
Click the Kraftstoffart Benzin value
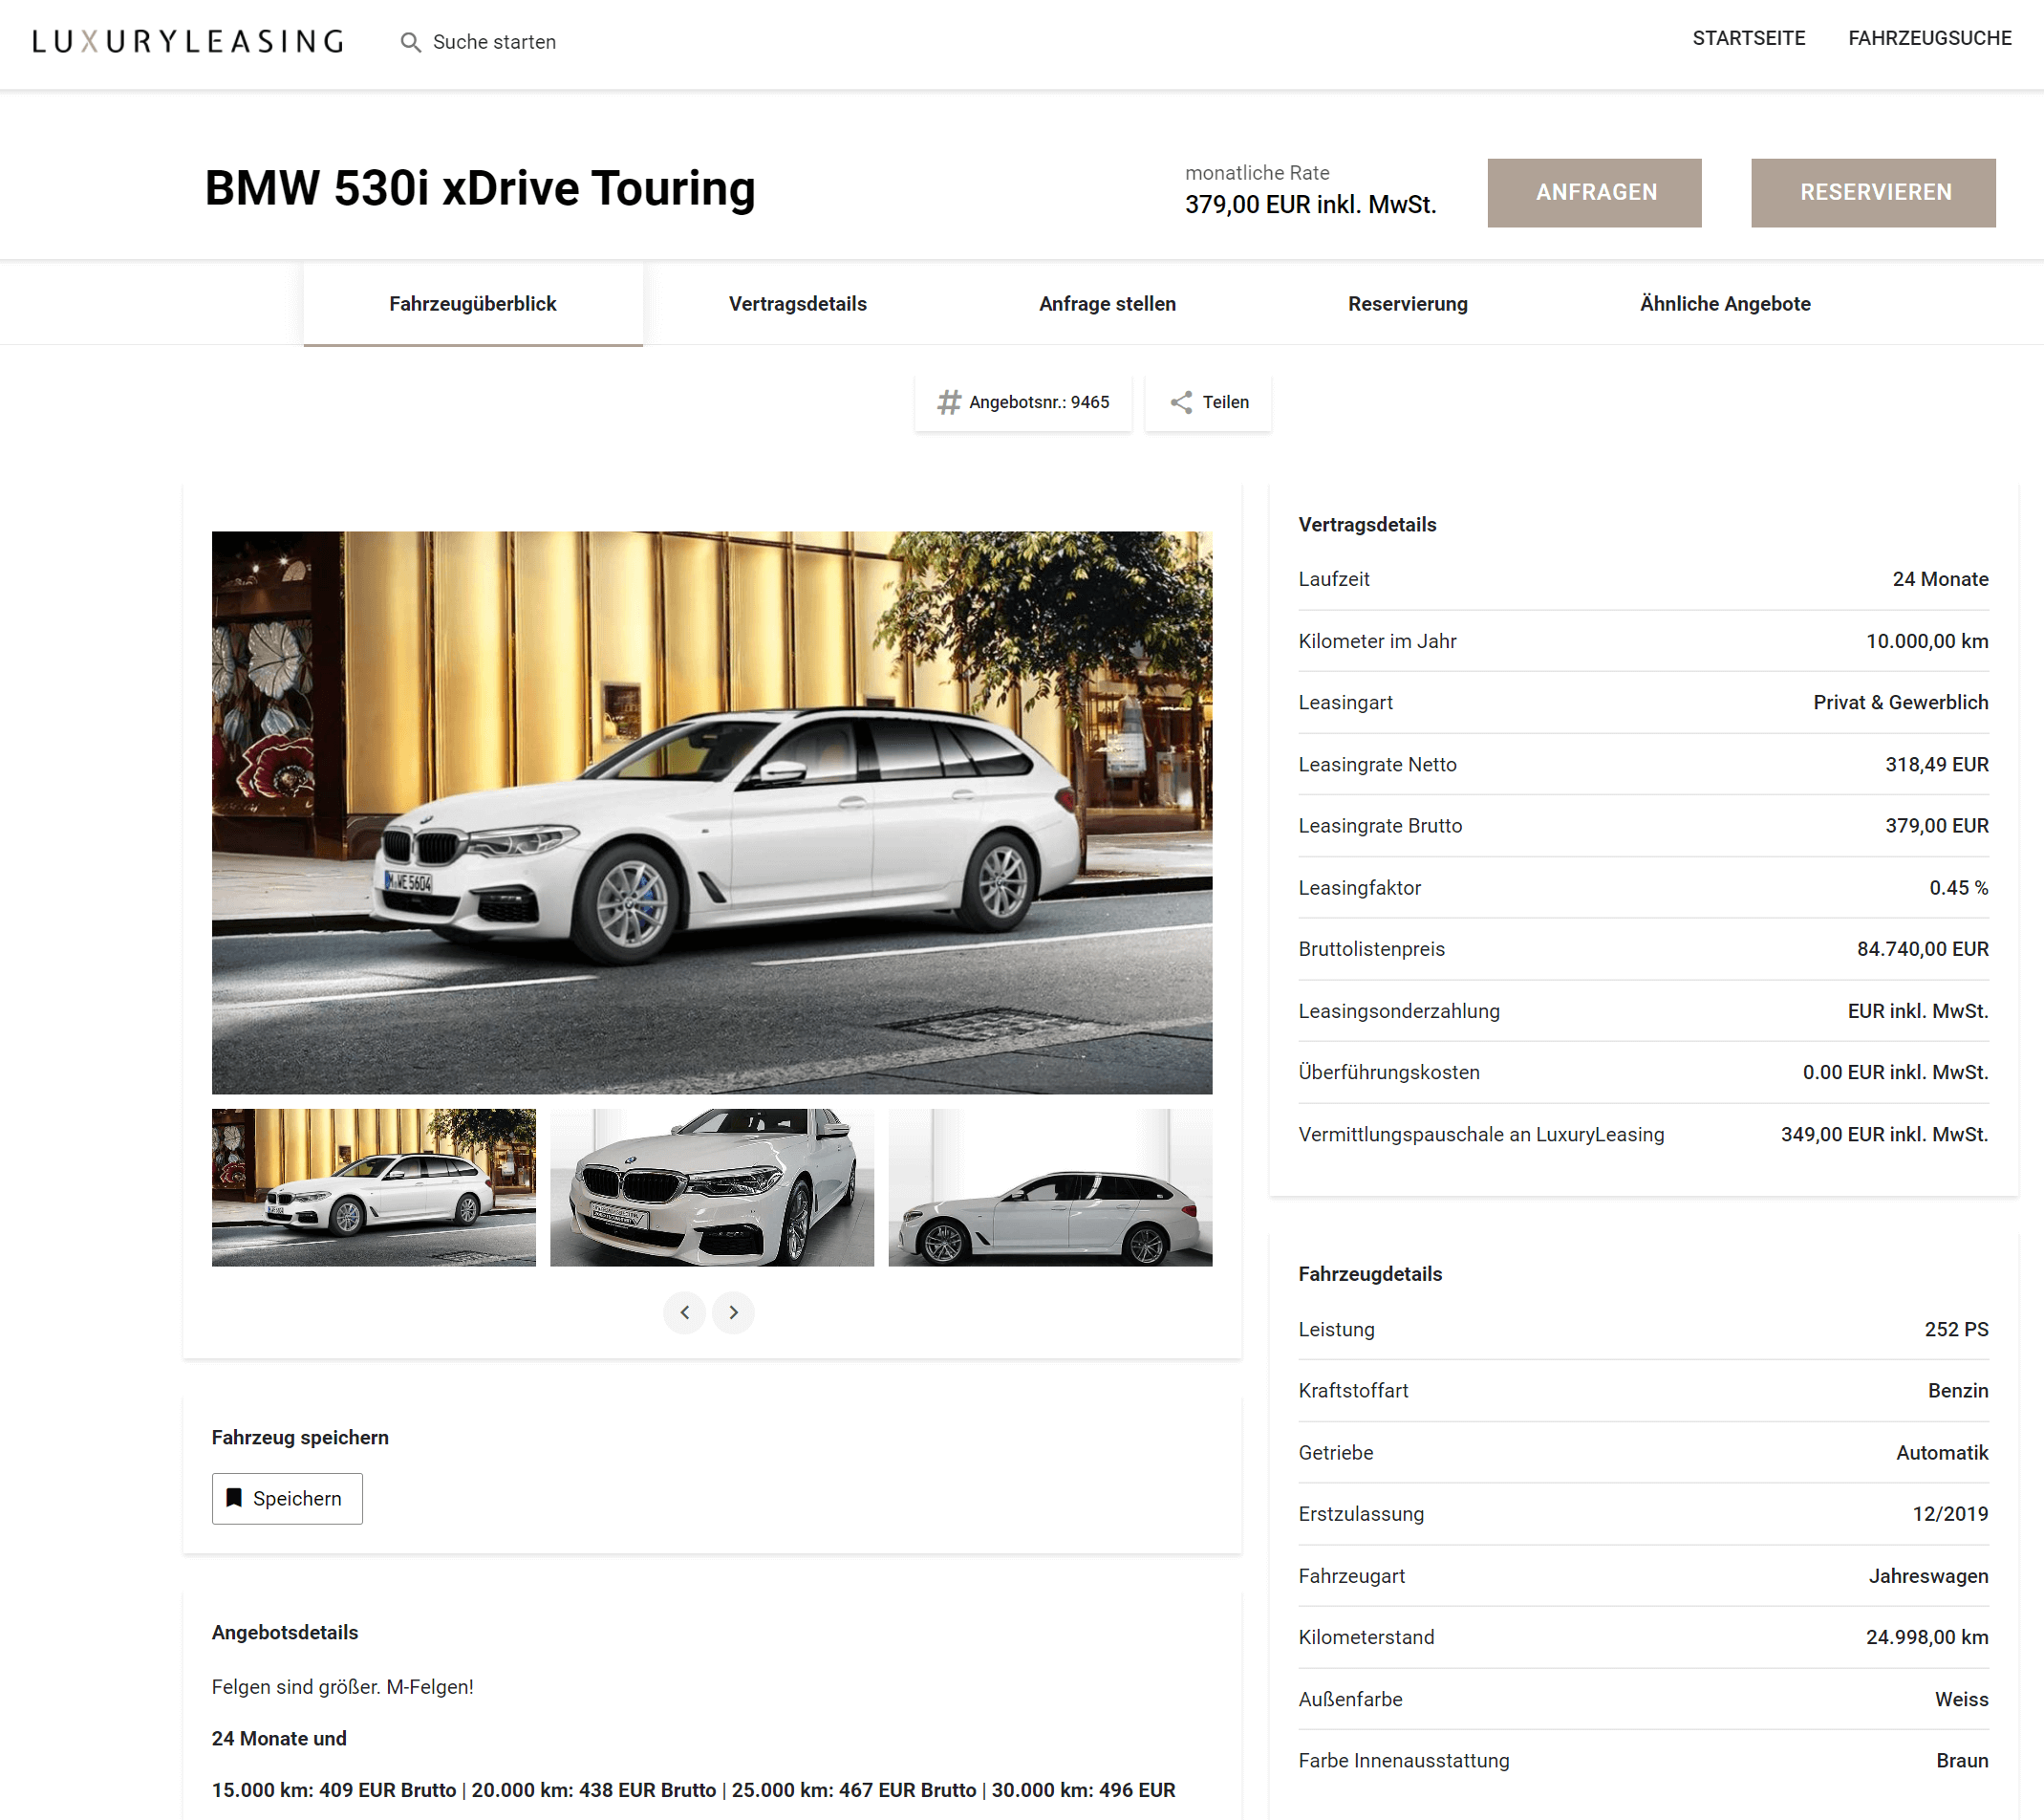tap(1958, 1391)
